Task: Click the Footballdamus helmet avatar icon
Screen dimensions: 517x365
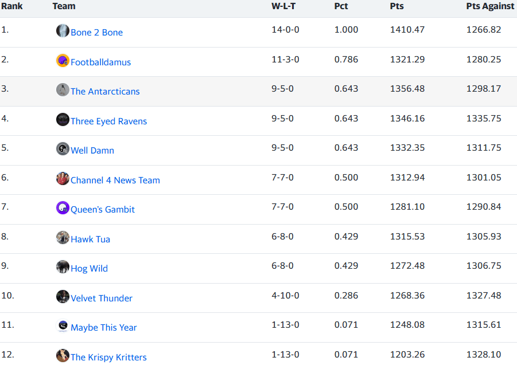Action: tap(63, 61)
